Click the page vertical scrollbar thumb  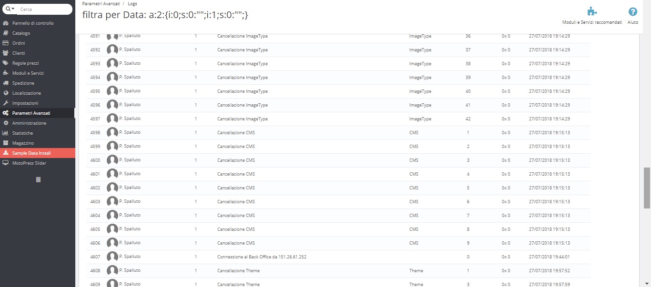pos(647,188)
